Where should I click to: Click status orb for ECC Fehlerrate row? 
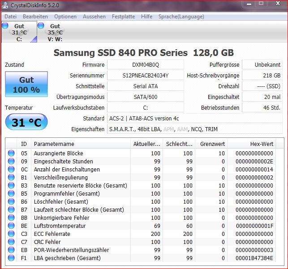click(11, 234)
